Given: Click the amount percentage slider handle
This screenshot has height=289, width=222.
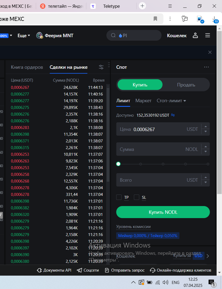Looking at the screenshot, I should [x=118, y=164].
